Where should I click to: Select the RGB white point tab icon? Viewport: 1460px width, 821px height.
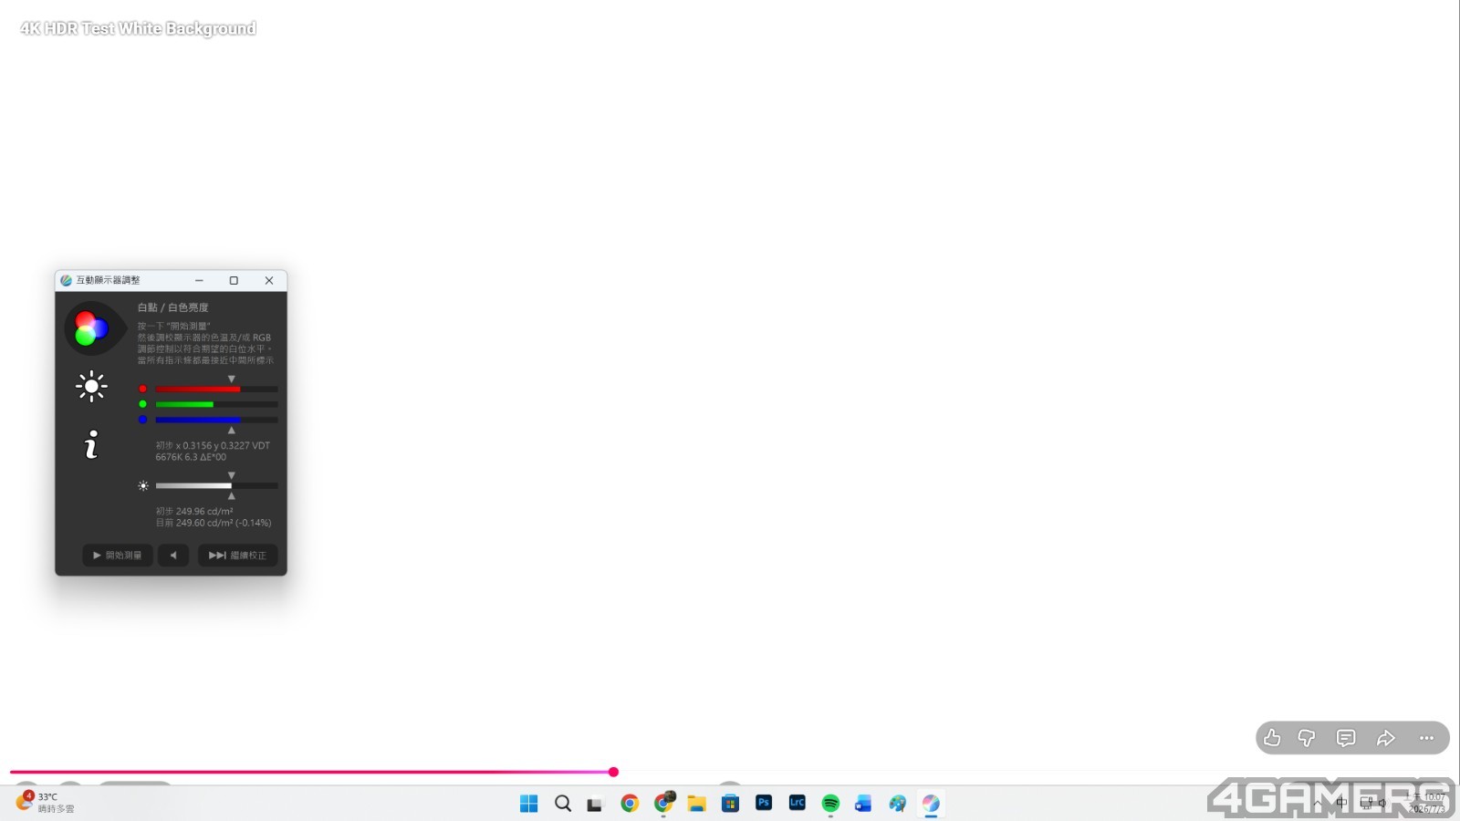(x=91, y=327)
